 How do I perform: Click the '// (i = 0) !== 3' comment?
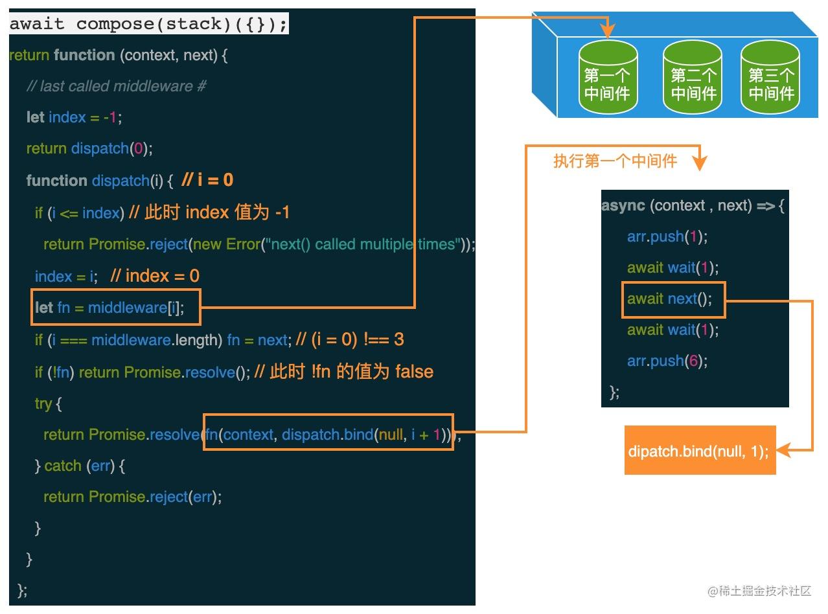point(350,339)
